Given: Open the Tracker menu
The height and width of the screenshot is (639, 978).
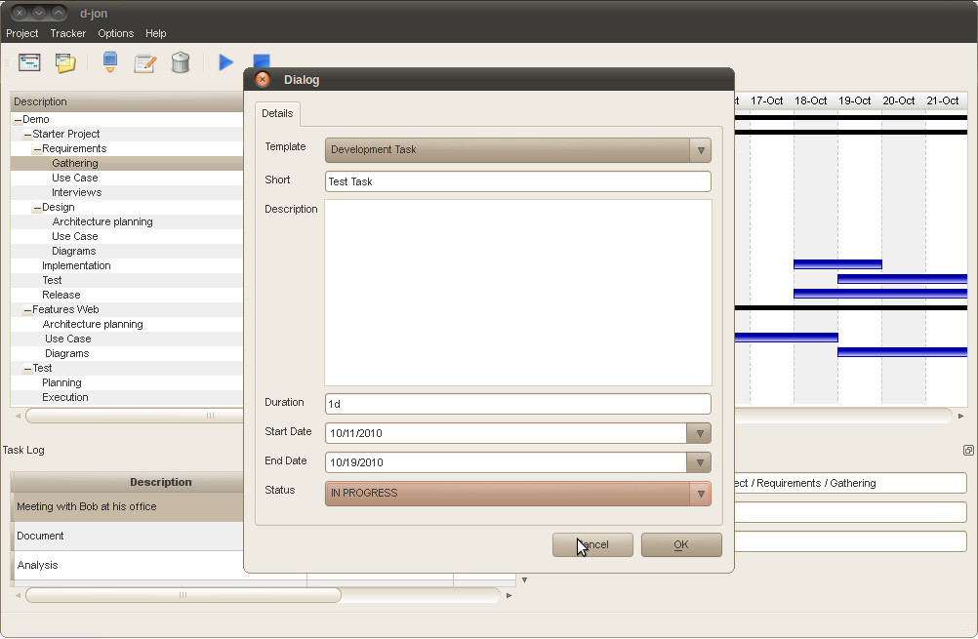Looking at the screenshot, I should [68, 33].
